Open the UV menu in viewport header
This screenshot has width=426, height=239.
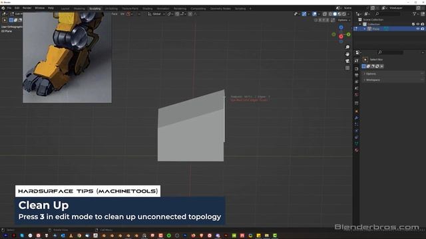pos(122,14)
